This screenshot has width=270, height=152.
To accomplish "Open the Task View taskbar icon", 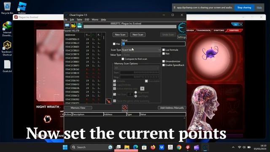I will coord(118,147).
